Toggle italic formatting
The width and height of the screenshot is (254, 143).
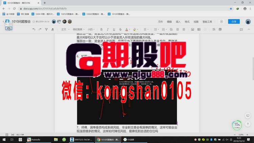point(108,29)
